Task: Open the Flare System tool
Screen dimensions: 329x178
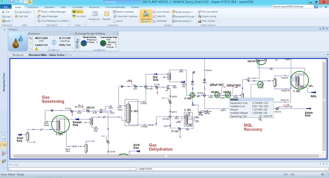Action: (207, 21)
